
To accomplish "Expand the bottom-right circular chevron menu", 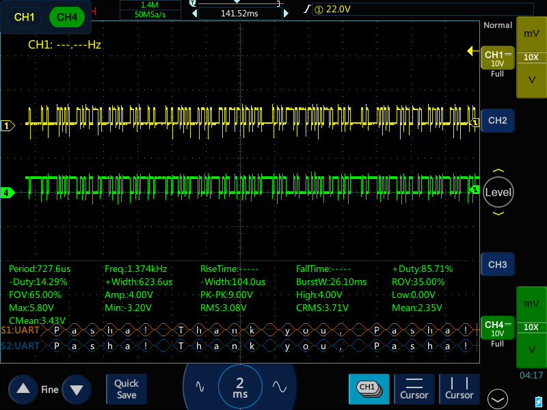I will click(x=497, y=400).
